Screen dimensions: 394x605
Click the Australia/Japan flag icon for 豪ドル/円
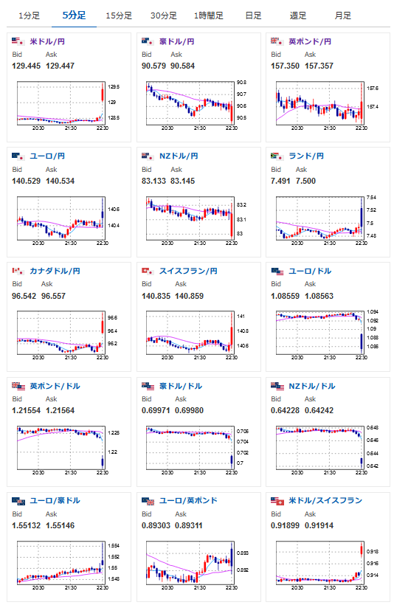(x=148, y=41)
